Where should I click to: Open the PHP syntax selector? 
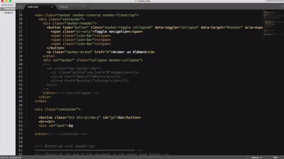pyautogui.click(x=275, y=157)
